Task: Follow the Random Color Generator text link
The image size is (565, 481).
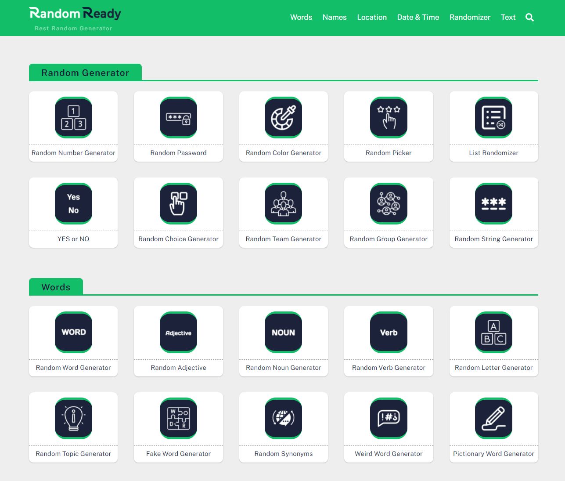Action: [x=284, y=153]
